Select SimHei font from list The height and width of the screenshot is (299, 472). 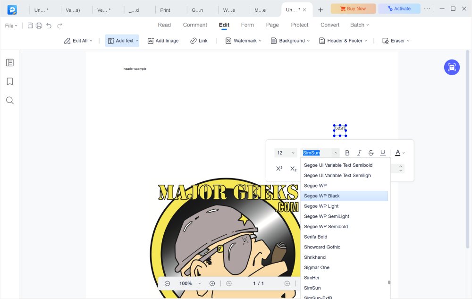[x=344, y=278]
